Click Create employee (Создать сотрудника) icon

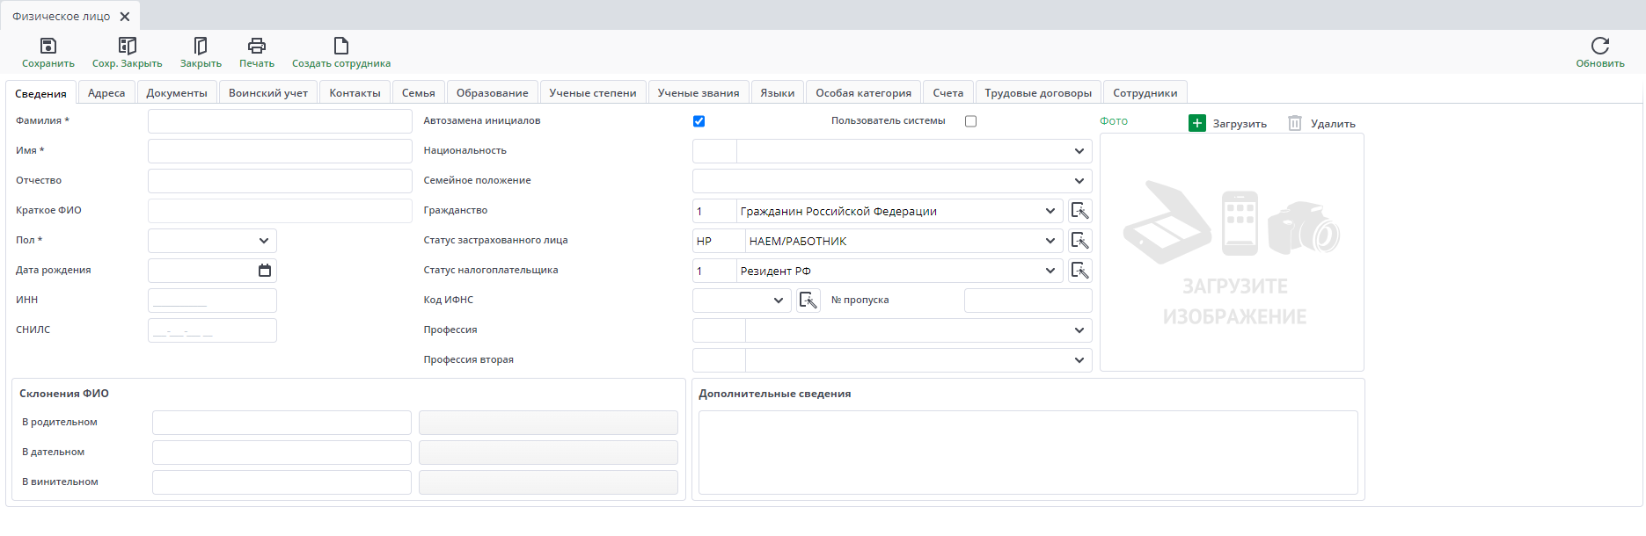[340, 46]
